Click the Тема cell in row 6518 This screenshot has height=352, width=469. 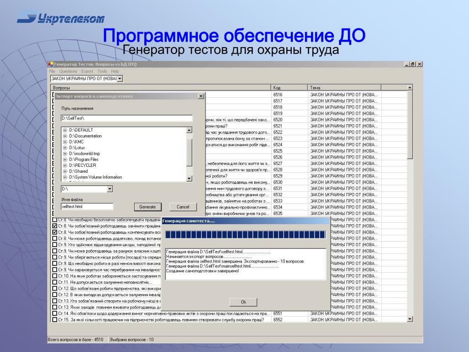point(344,107)
